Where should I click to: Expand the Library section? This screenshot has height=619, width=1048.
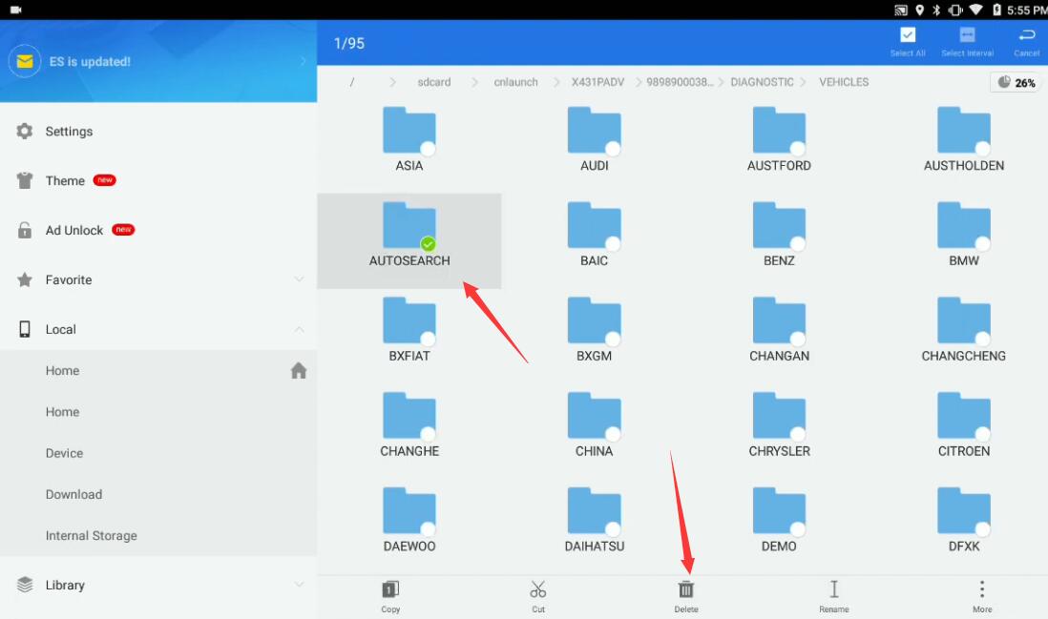pyautogui.click(x=299, y=585)
